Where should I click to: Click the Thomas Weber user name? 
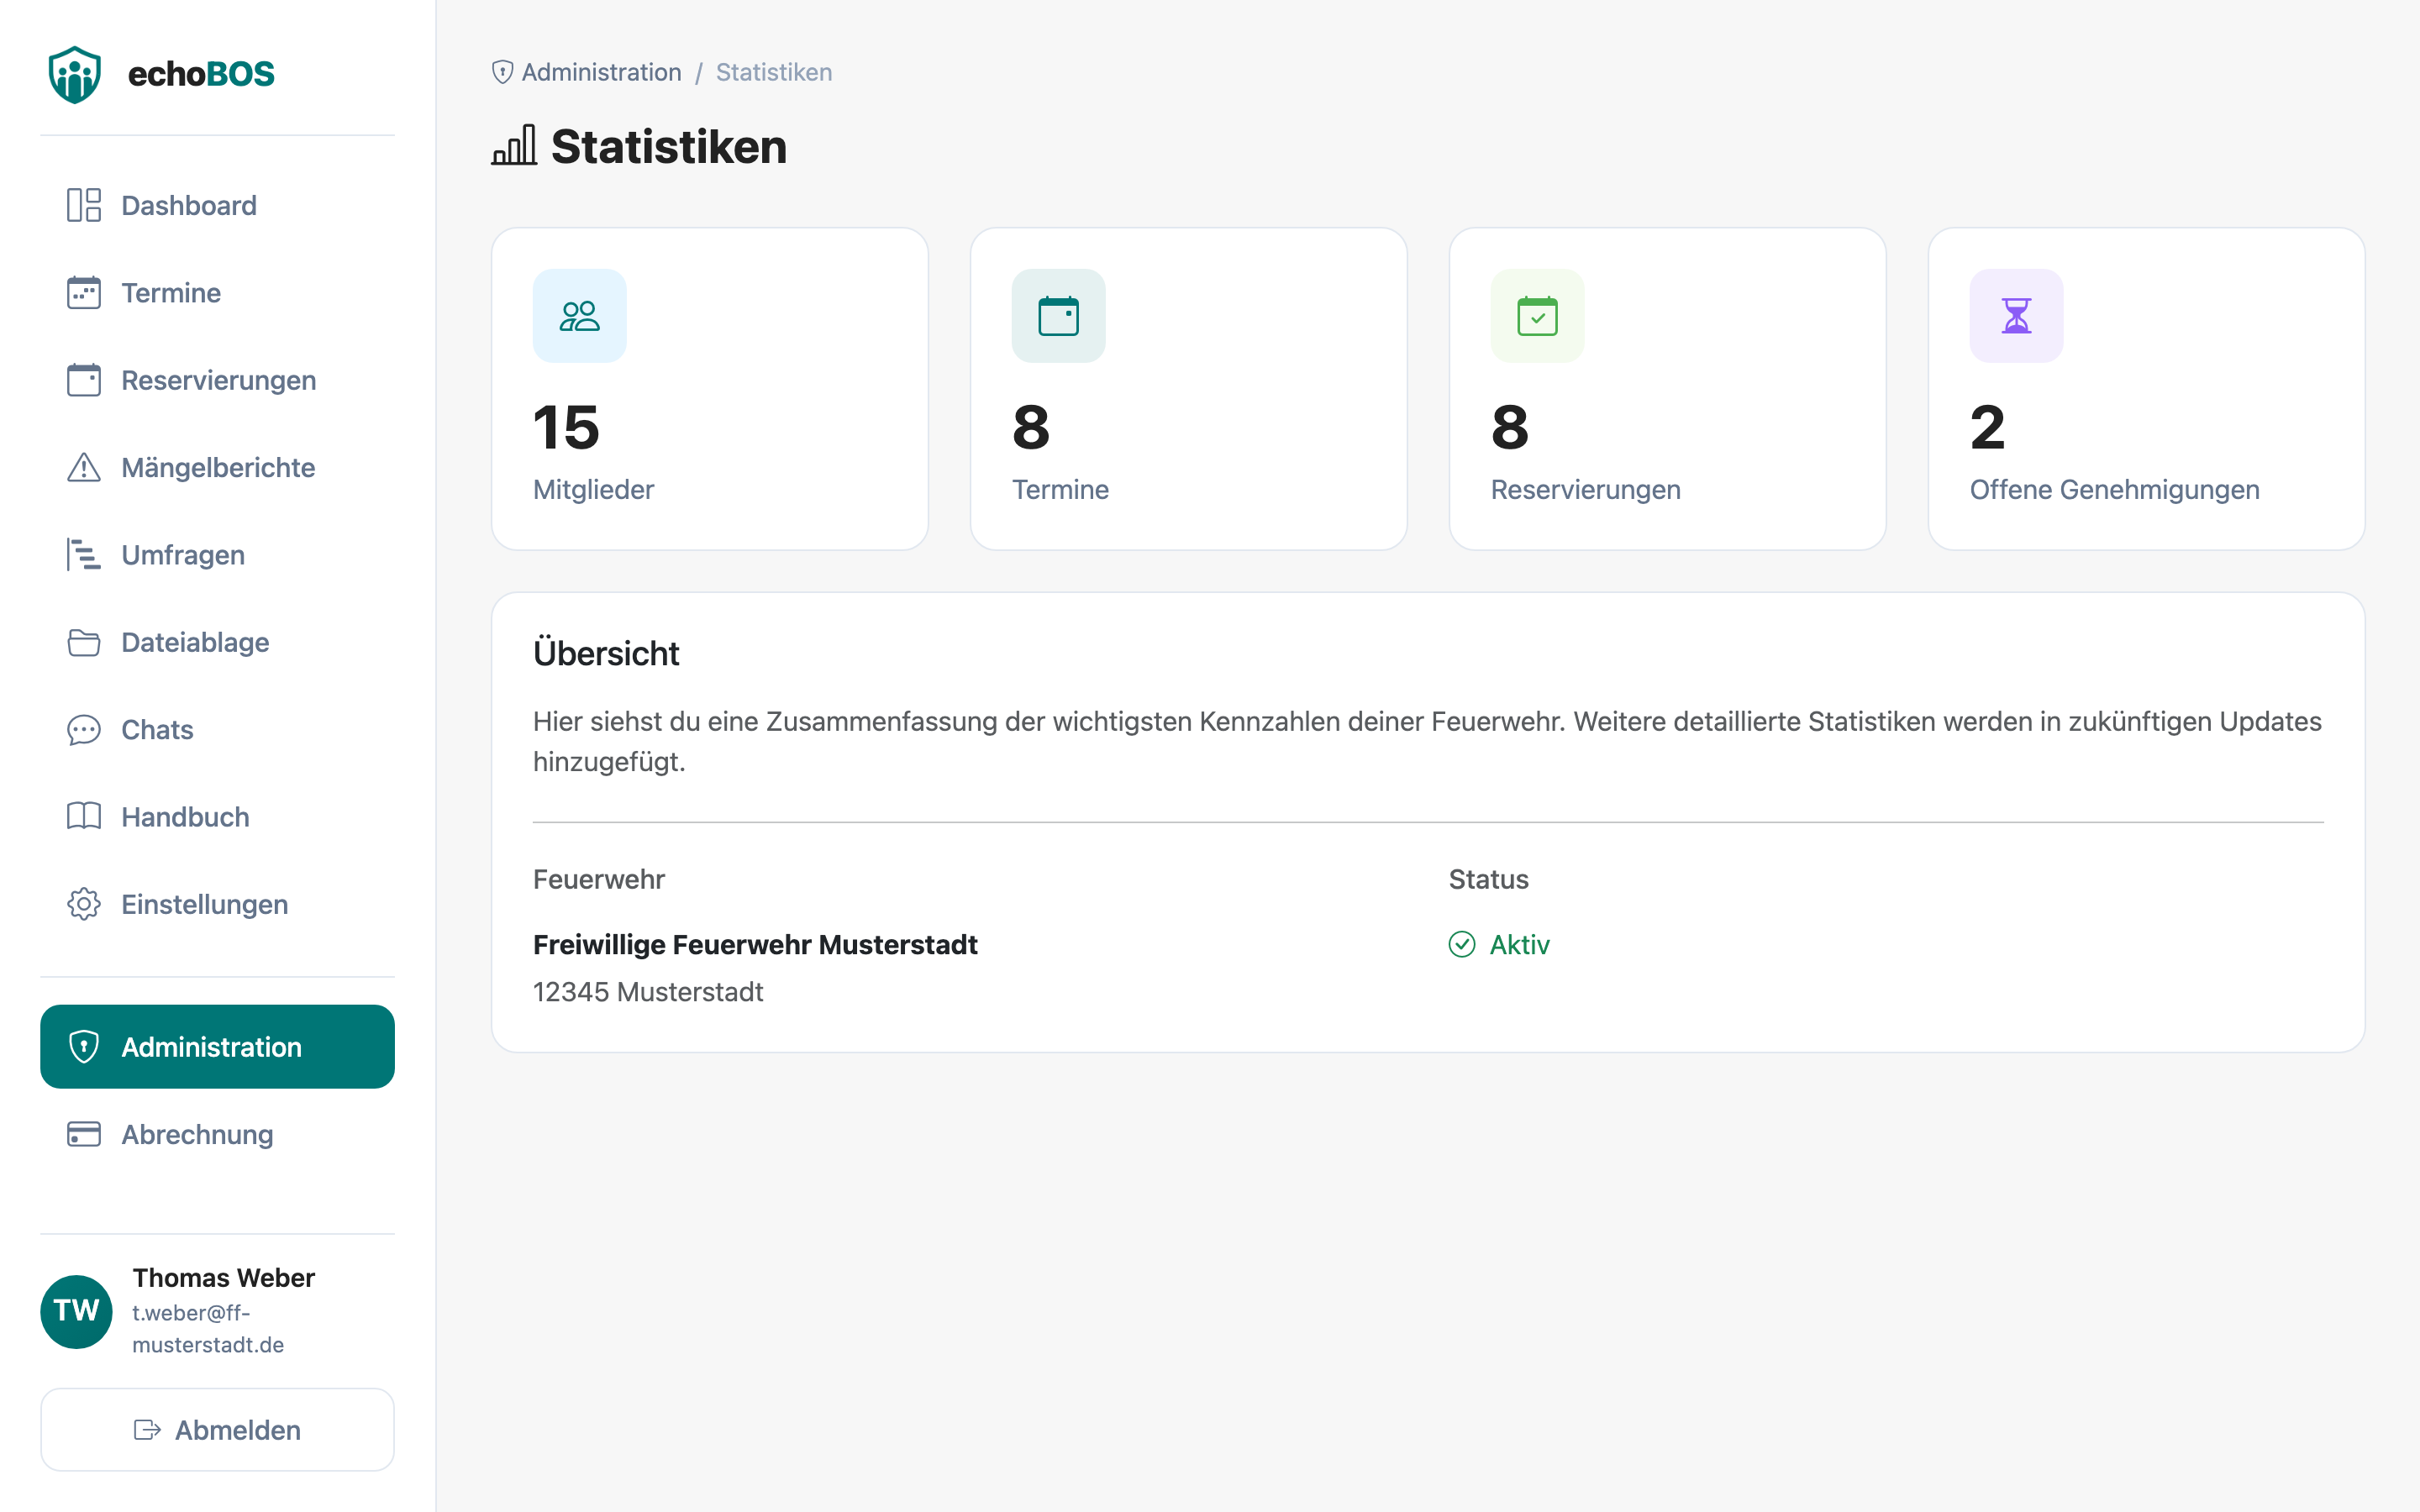223,1278
